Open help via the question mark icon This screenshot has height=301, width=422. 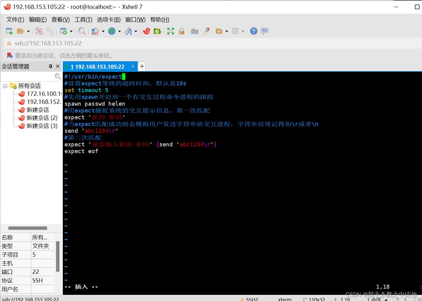[x=253, y=31]
